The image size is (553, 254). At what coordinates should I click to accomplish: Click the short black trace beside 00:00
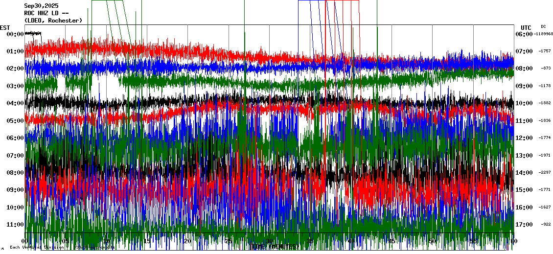[33, 33]
